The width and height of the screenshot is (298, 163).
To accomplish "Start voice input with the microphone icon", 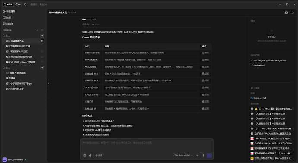I will point(203,155).
